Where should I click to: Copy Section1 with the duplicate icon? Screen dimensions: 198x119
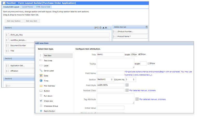pos(98,28)
